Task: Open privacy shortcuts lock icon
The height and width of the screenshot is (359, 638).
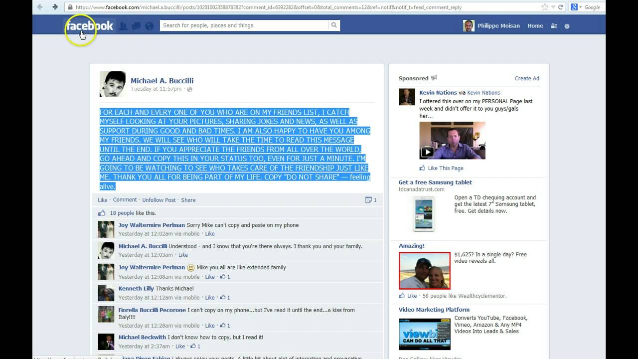Action: 554,26
